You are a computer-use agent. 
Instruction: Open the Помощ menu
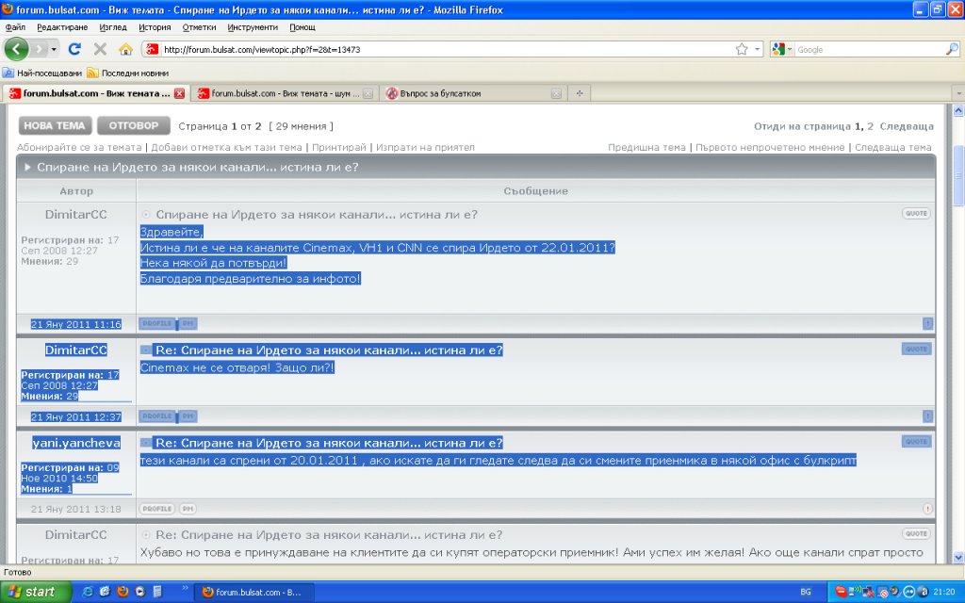(303, 27)
